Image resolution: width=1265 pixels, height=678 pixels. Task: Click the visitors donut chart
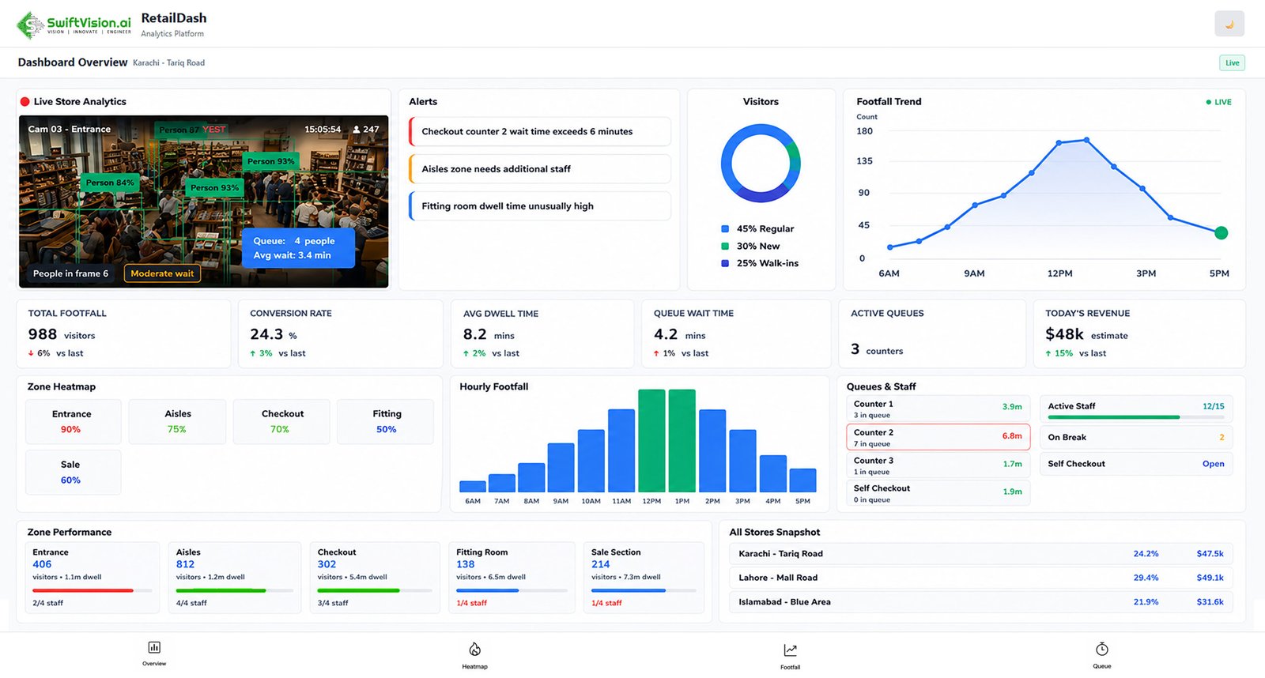pyautogui.click(x=761, y=163)
